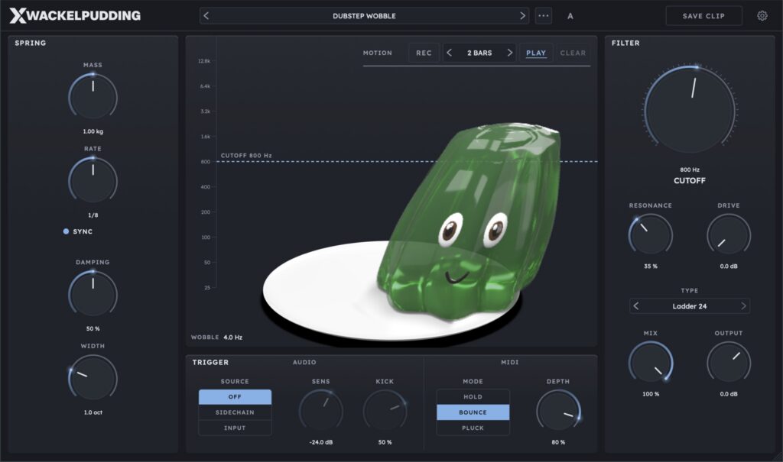Screen dimensions: 783x462
Task: Select next filter type arrow
Action: click(743, 306)
